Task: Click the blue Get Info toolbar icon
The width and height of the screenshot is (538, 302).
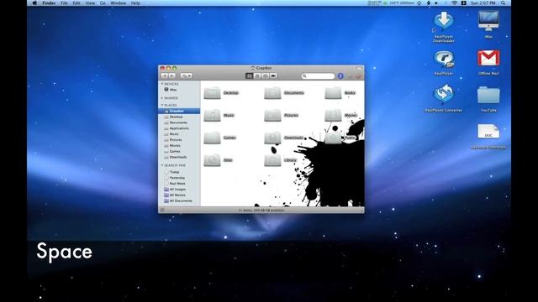Action: click(x=340, y=76)
